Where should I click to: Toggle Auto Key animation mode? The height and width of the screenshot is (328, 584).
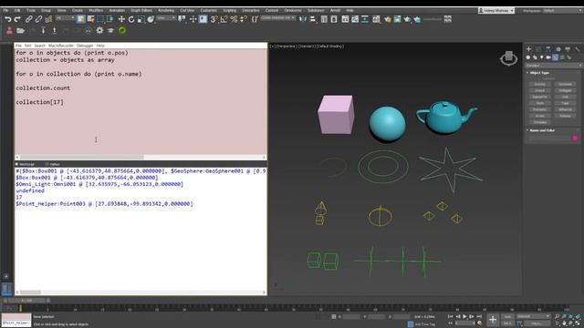click(507, 316)
